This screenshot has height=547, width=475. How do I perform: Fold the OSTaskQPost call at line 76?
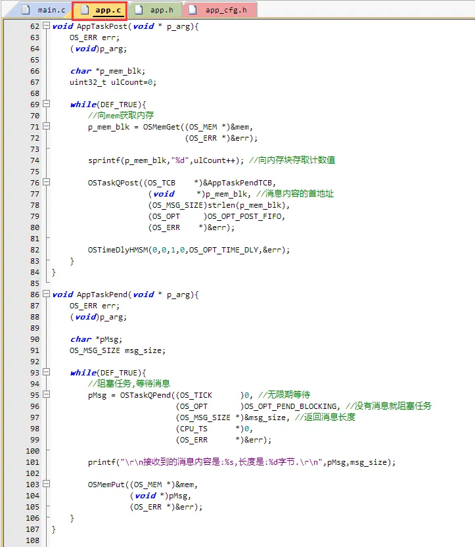point(46,183)
